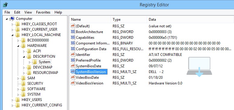This screenshot has width=234, height=110.
Task: Expand BCD00000000 with its arrow
Action: [x=18, y=40]
